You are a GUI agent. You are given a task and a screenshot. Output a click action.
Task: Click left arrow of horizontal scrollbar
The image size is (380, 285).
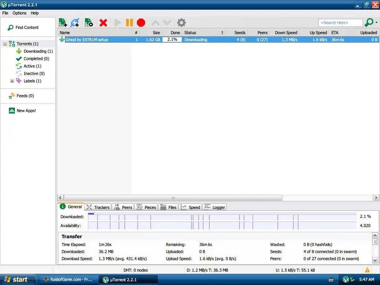coord(60,198)
